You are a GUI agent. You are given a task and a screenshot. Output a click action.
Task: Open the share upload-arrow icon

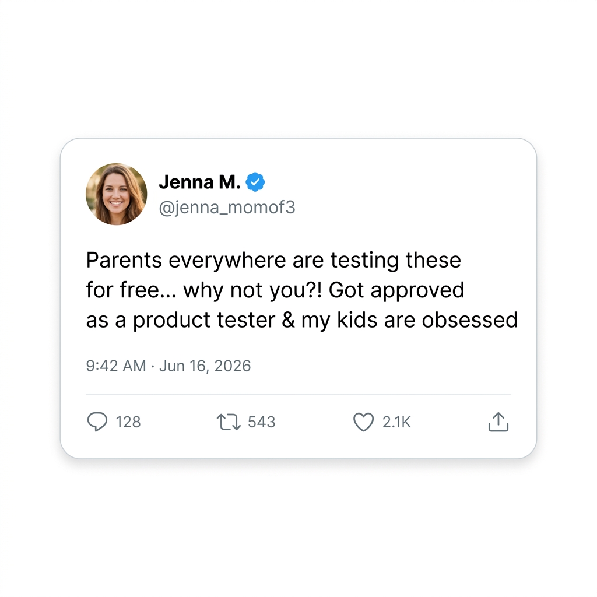(x=498, y=422)
